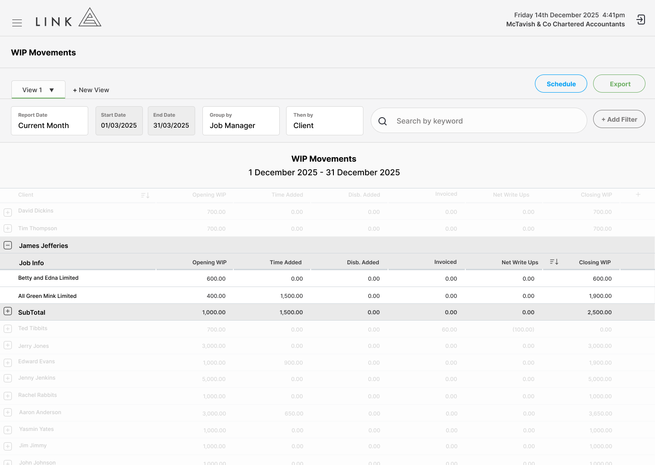Screen dimensions: 655x465
Task: Expand the Jerry Jones row
Action: point(8,345)
